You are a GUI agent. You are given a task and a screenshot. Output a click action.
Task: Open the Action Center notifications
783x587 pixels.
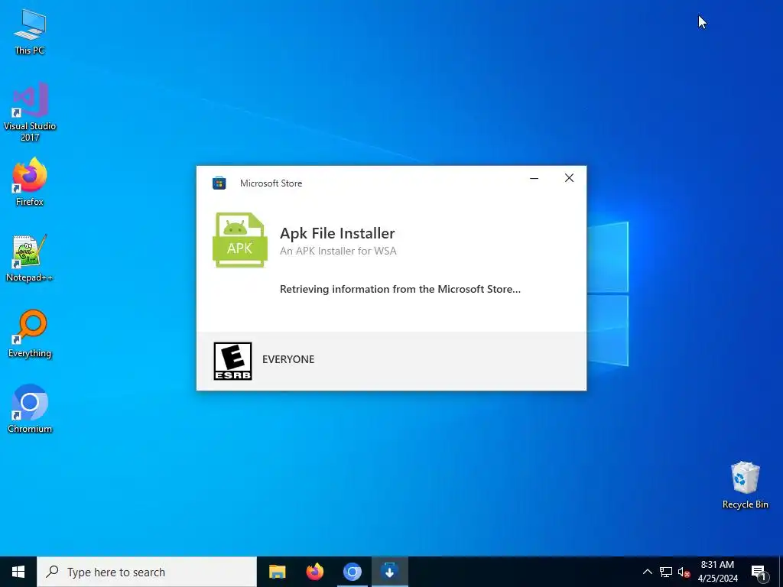759,572
